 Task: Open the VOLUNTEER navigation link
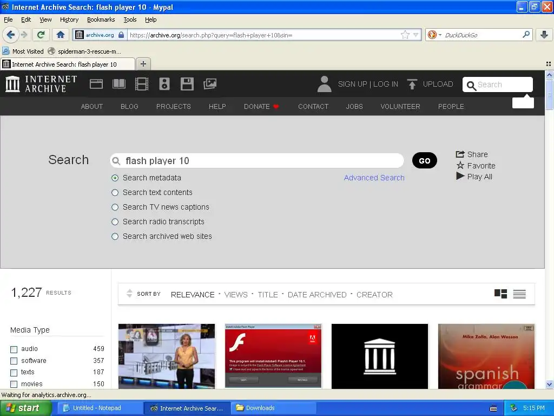coord(400,107)
